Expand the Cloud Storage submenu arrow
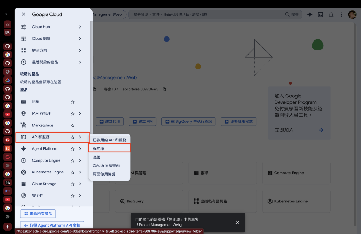 (80, 184)
